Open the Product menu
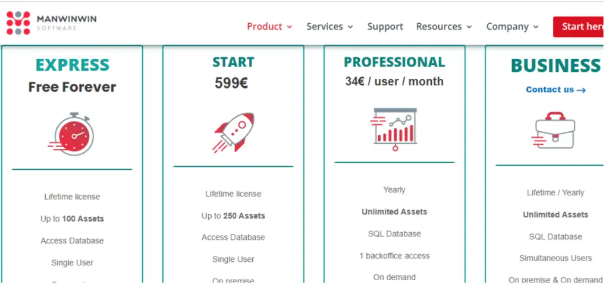This screenshot has width=609, height=304. 269,26
